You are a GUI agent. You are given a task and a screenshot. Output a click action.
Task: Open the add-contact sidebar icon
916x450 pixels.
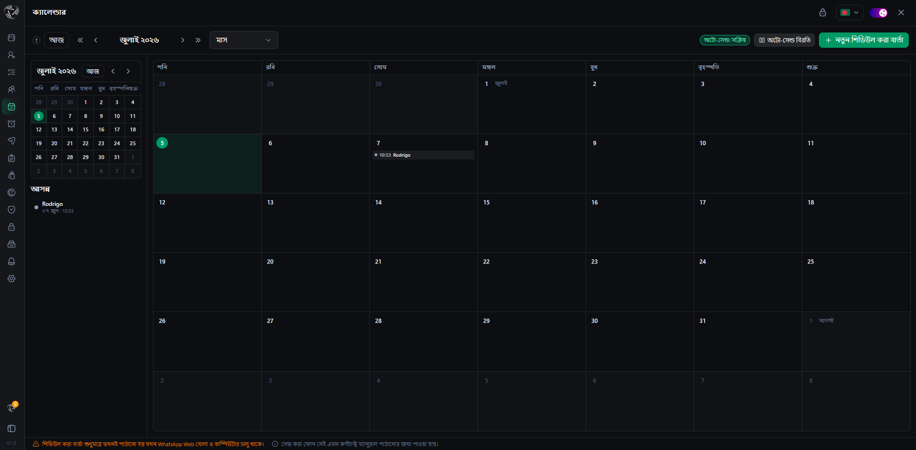click(x=11, y=55)
